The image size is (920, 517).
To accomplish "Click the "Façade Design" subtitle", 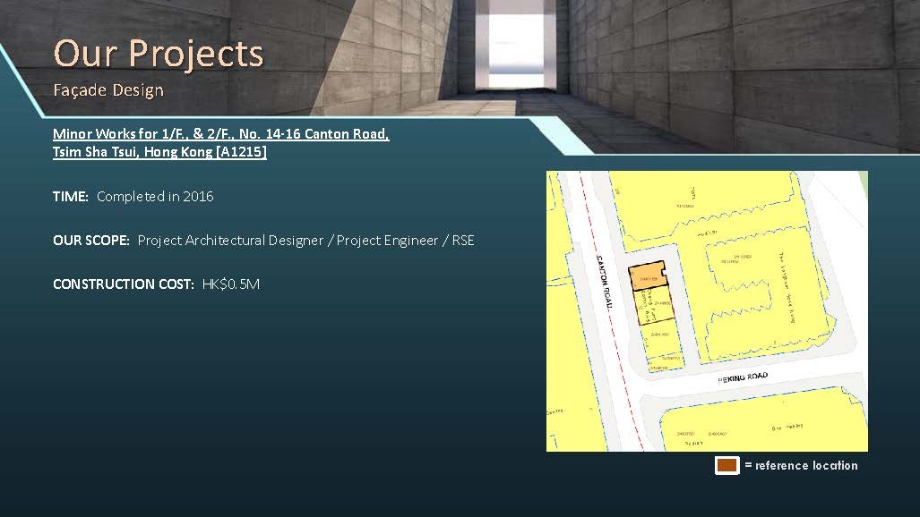I will click(108, 90).
